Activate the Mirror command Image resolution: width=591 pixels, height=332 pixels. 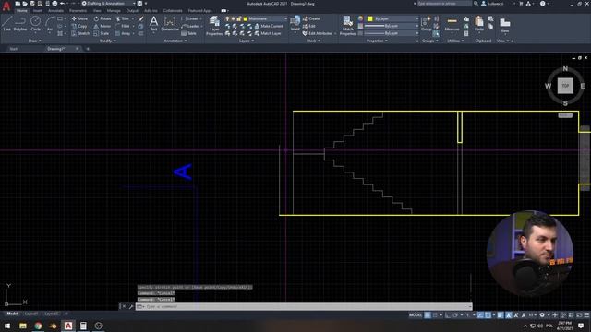click(103, 26)
